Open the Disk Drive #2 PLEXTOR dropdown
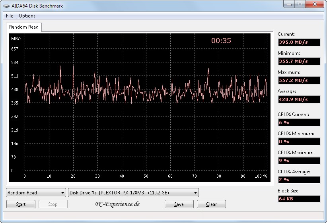Image resolution: width=327 pixels, height=223 pixels. (x=133, y=192)
